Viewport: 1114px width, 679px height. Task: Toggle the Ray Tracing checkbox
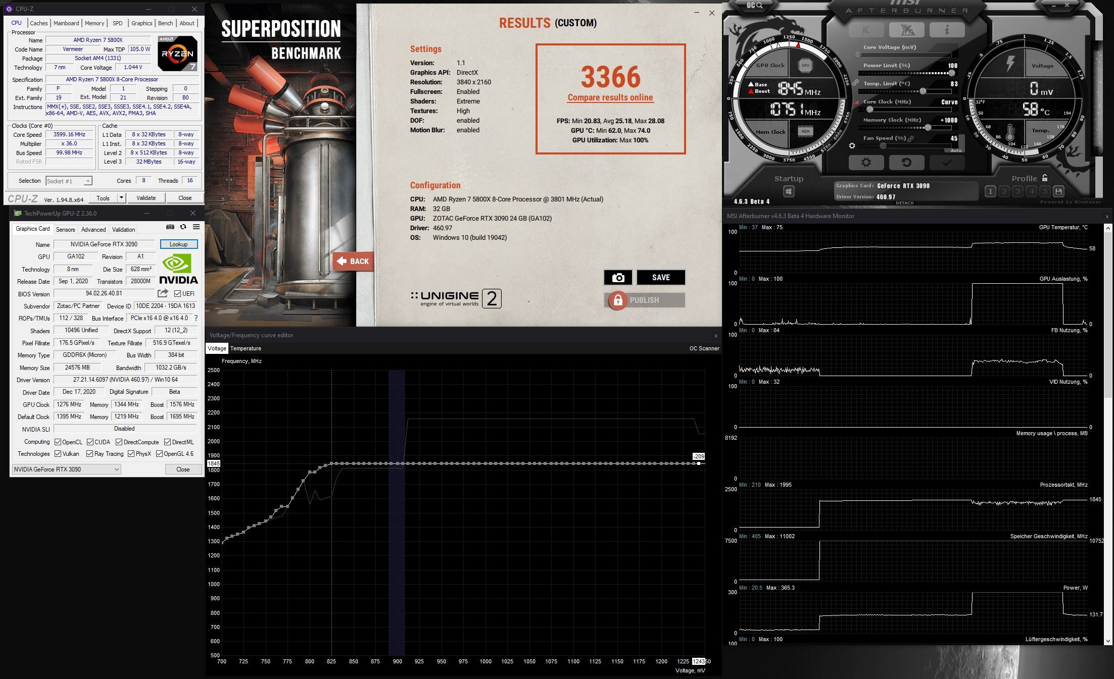[89, 454]
